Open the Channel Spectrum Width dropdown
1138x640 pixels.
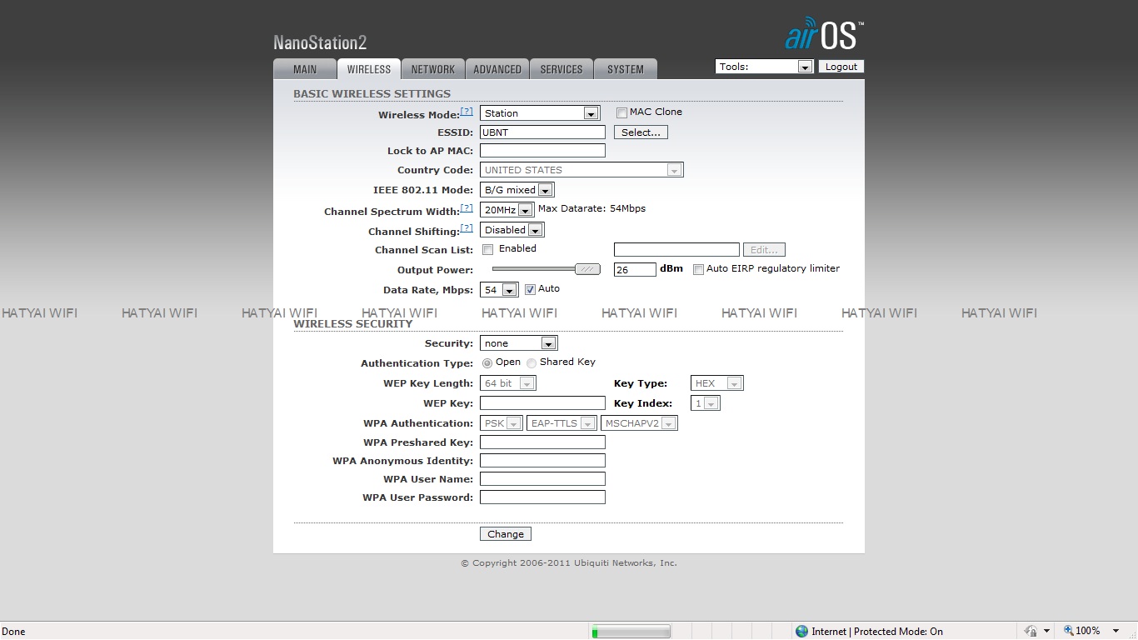click(507, 210)
